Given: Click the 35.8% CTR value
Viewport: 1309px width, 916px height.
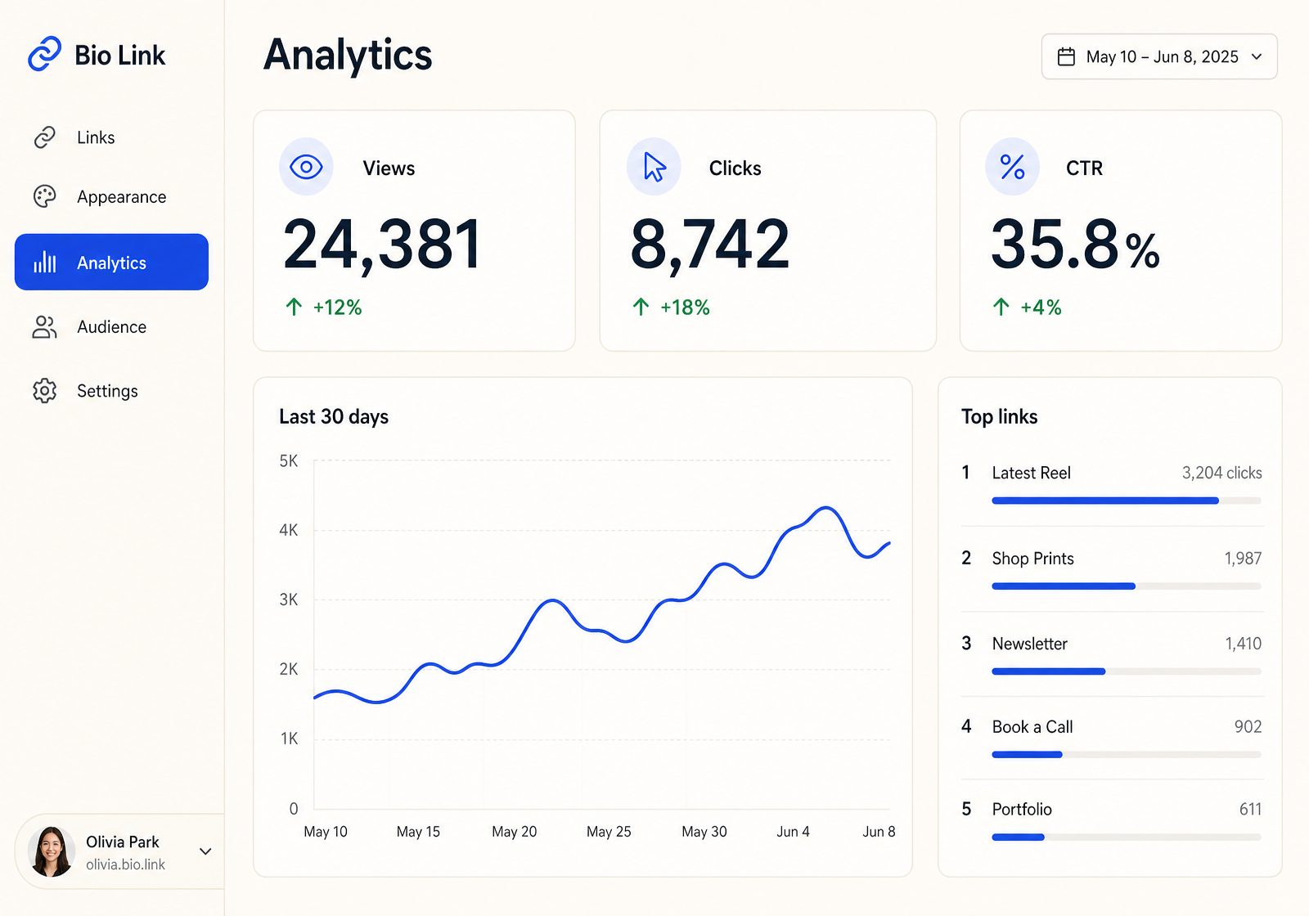Looking at the screenshot, I should click(1075, 245).
